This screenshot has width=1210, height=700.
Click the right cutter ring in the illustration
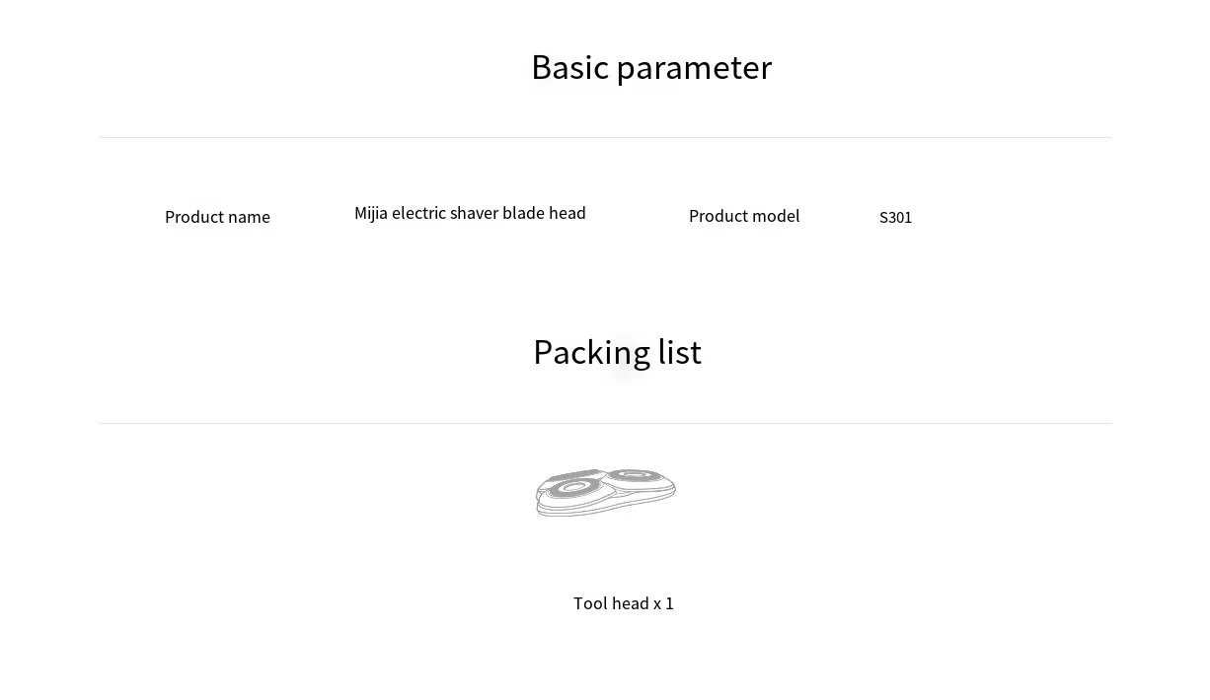(637, 477)
